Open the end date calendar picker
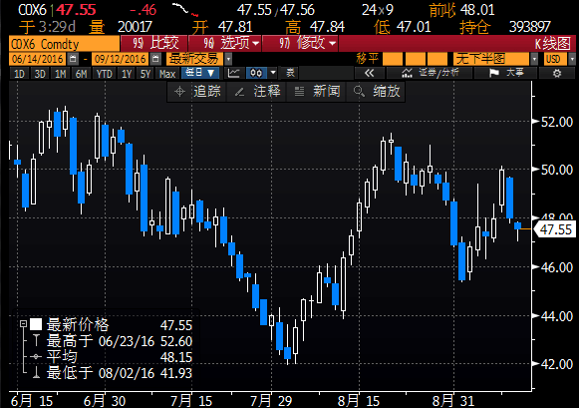Viewport: 579px width, 408px height. pyautogui.click(x=155, y=59)
